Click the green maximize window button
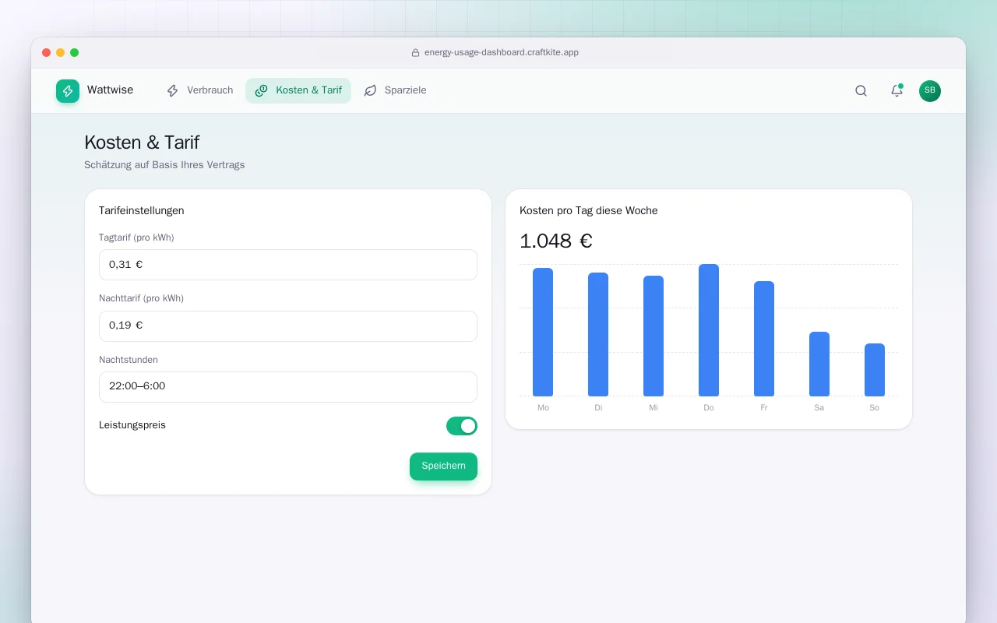997x623 pixels. (75, 53)
